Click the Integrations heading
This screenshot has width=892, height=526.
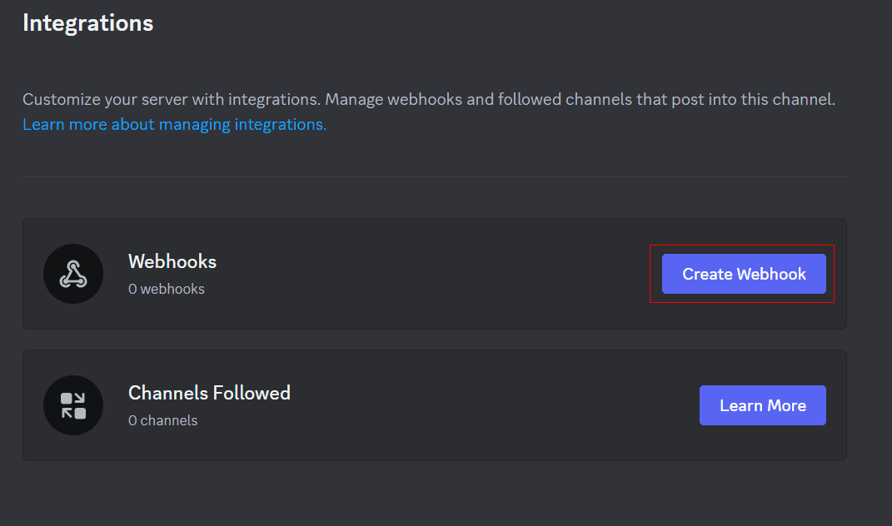click(87, 22)
